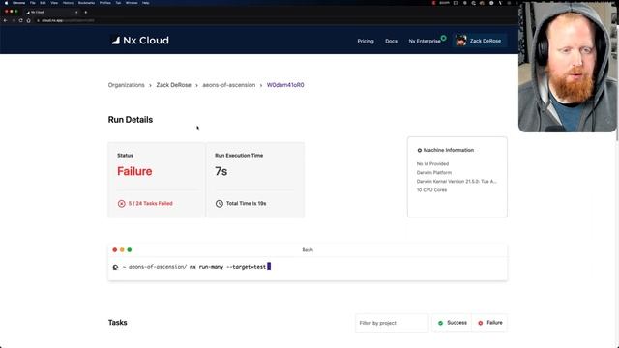Toggle the Failure filter
The height and width of the screenshot is (348, 619).
(489, 323)
